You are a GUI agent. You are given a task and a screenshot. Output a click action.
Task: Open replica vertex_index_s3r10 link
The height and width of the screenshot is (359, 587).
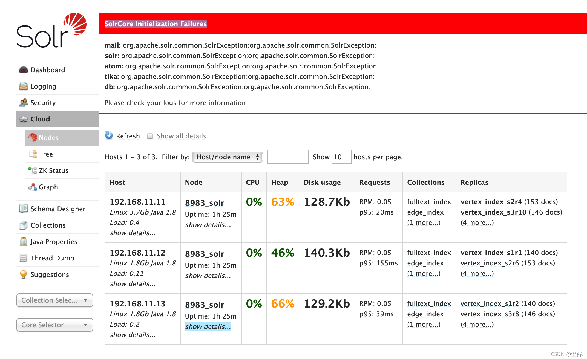493,212
